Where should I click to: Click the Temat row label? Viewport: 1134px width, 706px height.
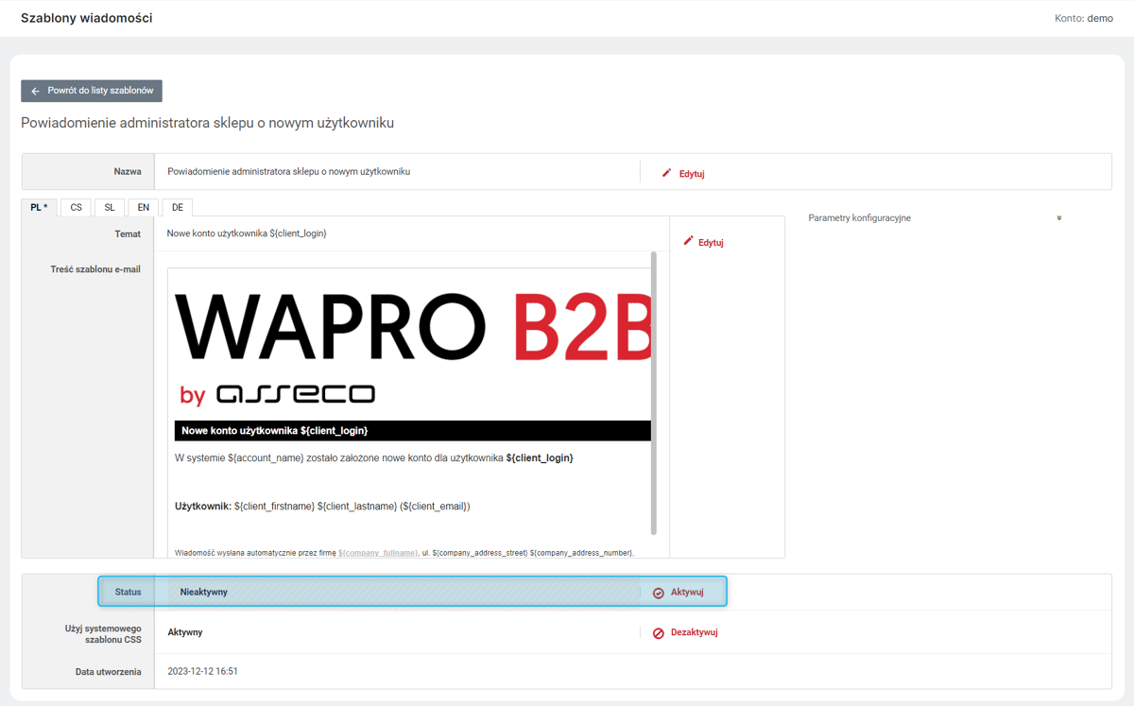point(128,233)
